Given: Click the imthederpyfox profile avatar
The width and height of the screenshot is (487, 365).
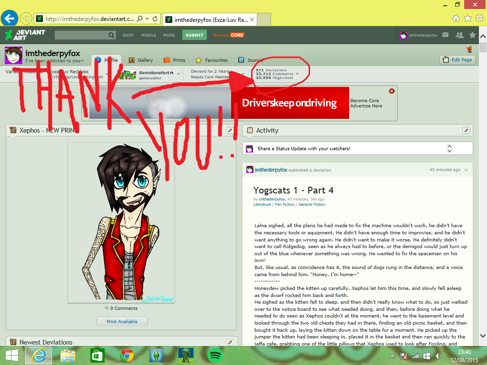Looking at the screenshot, I should [13, 56].
